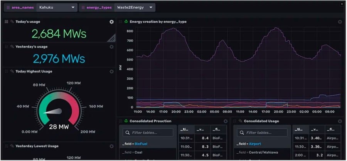Click resize corner of Today's usage cell
Screen dimensions: 347x161
pyautogui.click(x=111, y=38)
